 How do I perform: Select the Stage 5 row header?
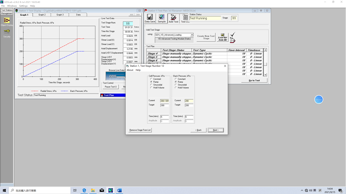point(153,57)
